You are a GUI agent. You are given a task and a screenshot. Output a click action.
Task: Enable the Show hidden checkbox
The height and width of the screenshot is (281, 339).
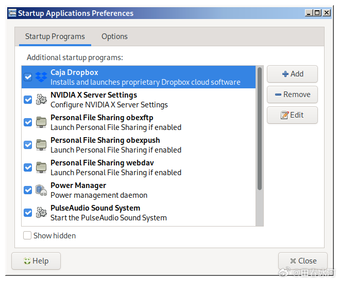(27, 236)
